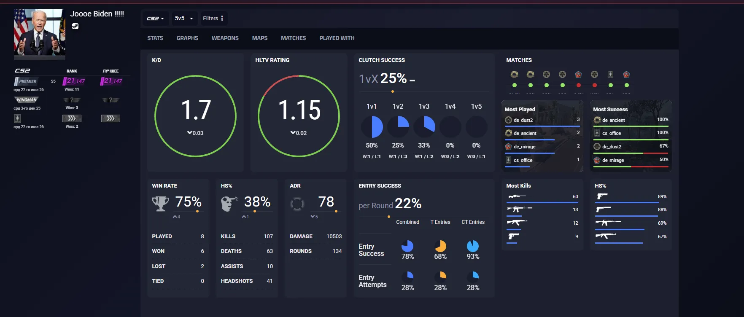The width and height of the screenshot is (744, 317).
Task: Click the 1v1 clutch pie chart
Action: (x=372, y=127)
